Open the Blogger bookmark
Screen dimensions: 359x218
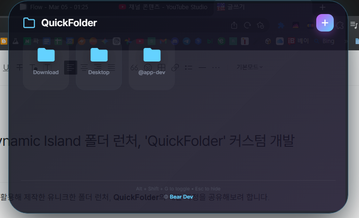coord(4,41)
